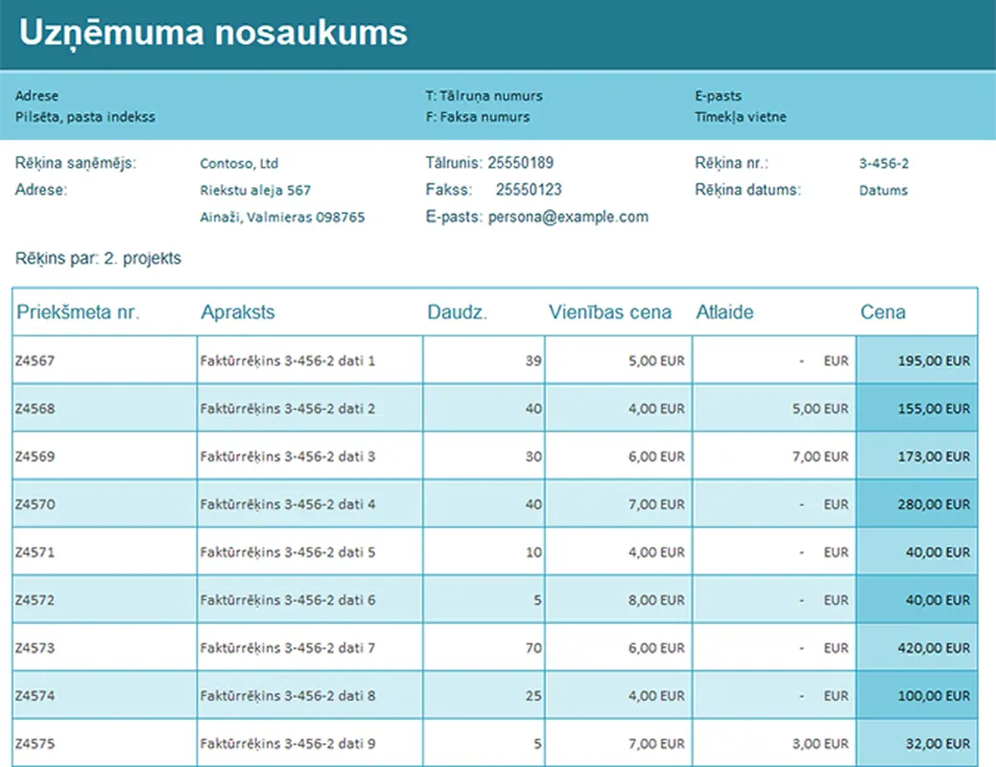
Task: Click the Vienības cena column header
Action: pos(610,312)
